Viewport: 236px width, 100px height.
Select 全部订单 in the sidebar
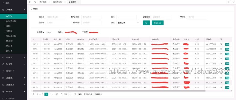pyautogui.click(x=14, y=16)
